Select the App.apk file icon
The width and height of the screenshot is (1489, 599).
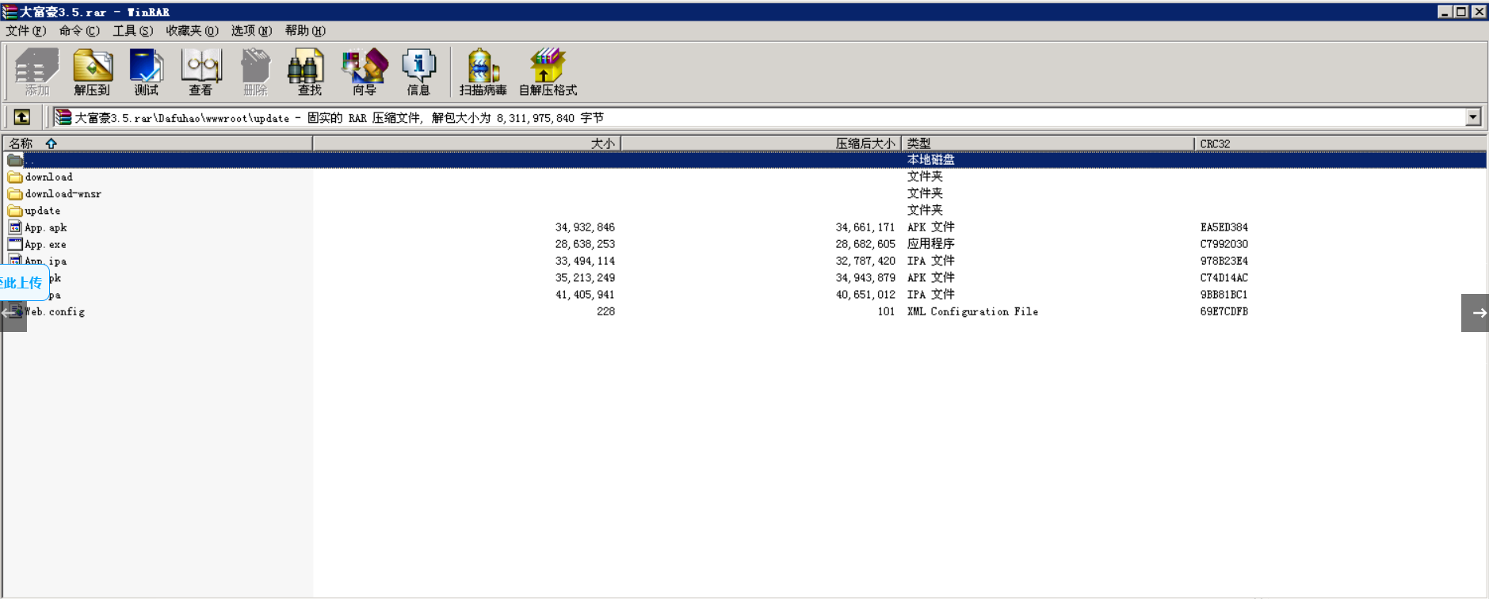pos(15,227)
